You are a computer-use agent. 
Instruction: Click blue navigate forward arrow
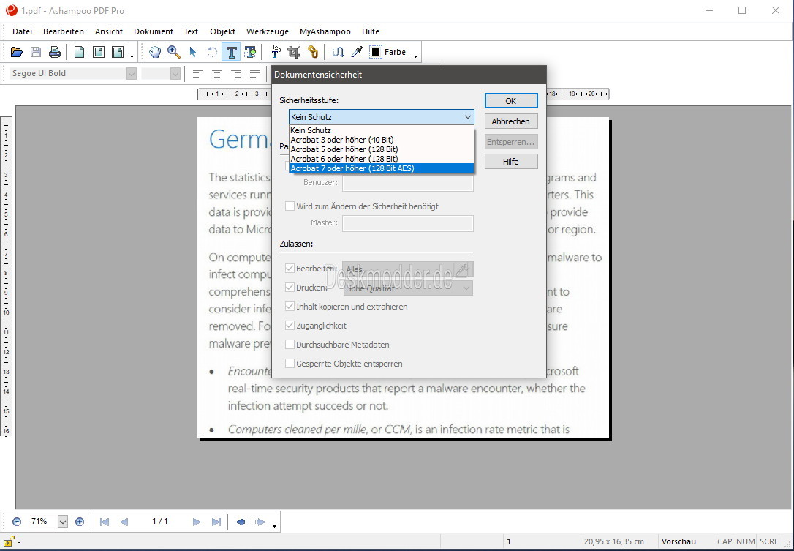pos(260,522)
